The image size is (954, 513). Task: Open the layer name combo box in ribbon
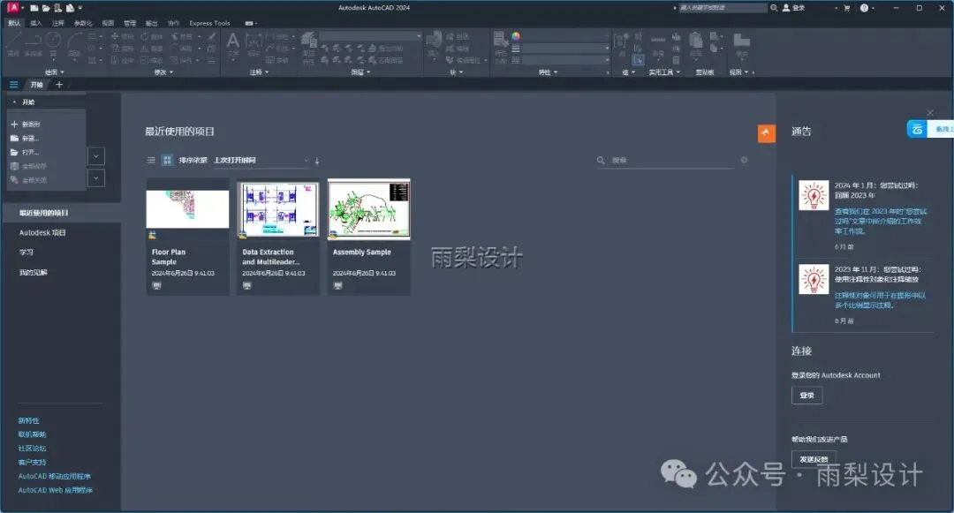(370, 36)
